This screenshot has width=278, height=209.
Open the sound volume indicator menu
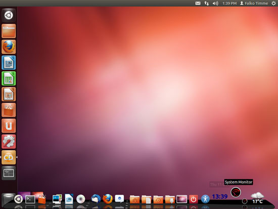[x=215, y=3]
